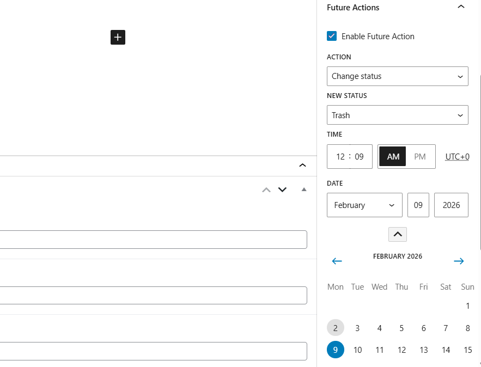The image size is (481, 367).
Task: Collapse the calendar with chevron button
Action: point(398,234)
